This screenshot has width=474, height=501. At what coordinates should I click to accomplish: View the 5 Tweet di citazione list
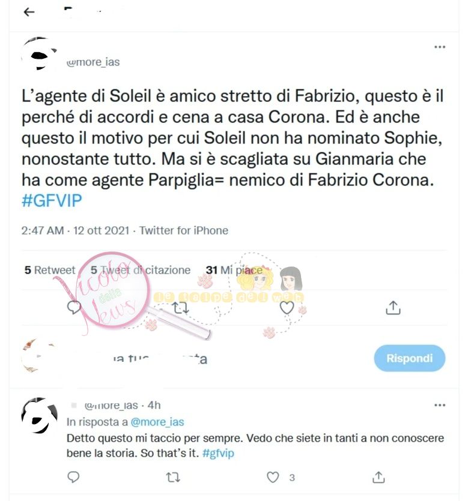click(x=141, y=270)
